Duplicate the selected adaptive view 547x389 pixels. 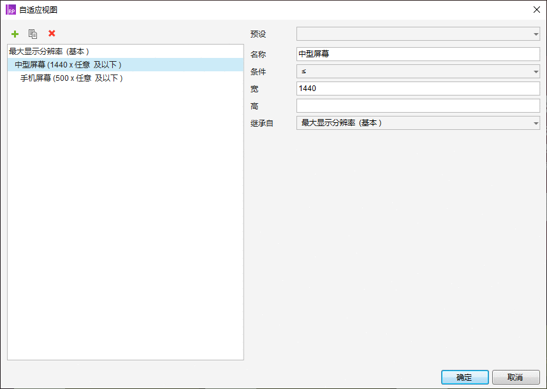pos(33,34)
